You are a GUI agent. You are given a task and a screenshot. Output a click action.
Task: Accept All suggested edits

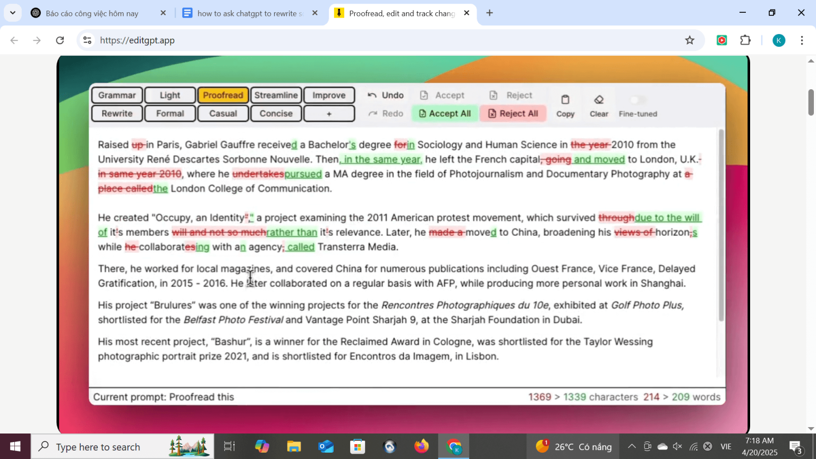(445, 113)
